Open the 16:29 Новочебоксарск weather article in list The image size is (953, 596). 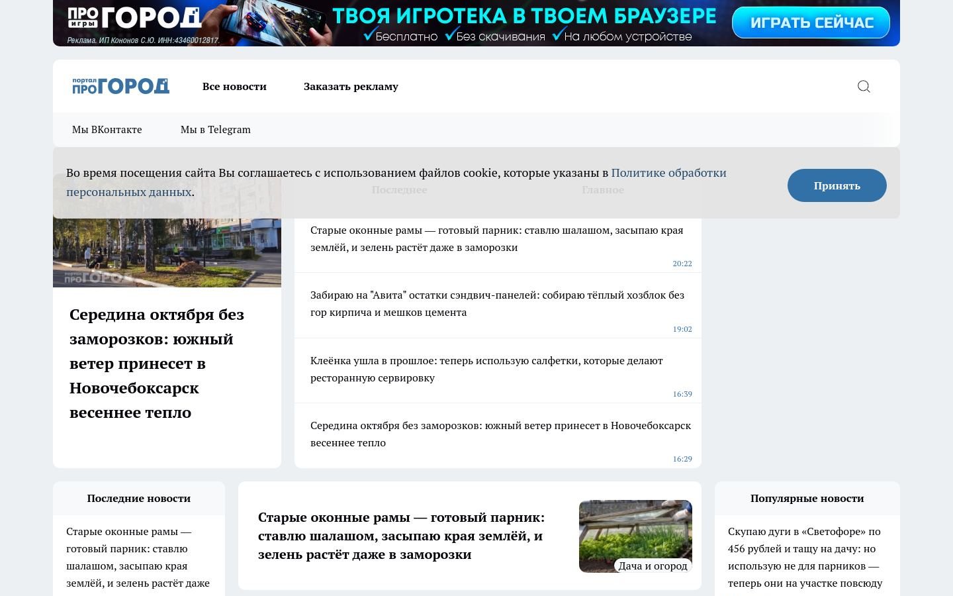(500, 434)
